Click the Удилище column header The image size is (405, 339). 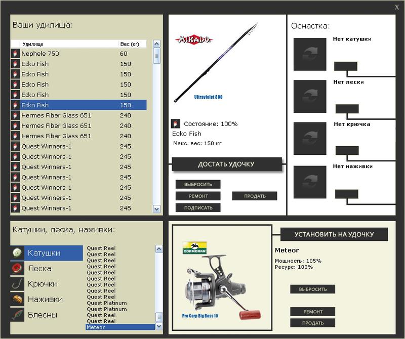point(69,44)
